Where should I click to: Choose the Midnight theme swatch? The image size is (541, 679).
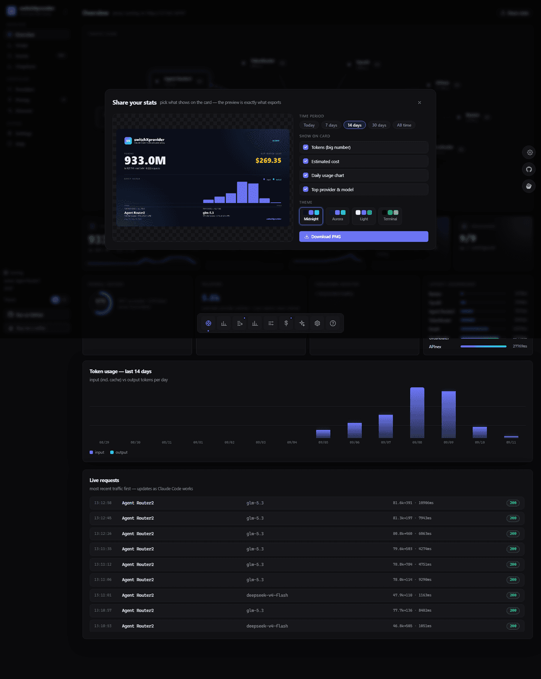311,216
